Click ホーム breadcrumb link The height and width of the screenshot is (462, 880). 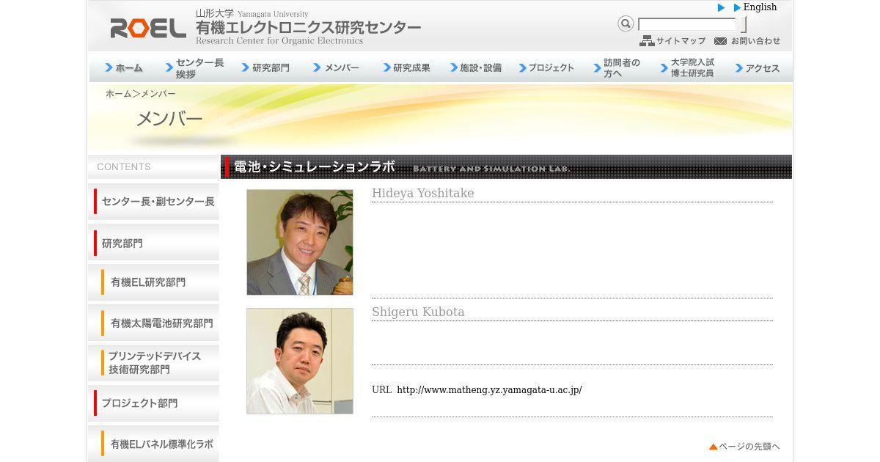[x=118, y=94]
